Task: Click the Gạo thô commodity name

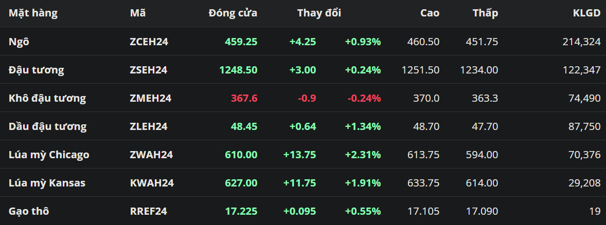Action: click(x=29, y=211)
